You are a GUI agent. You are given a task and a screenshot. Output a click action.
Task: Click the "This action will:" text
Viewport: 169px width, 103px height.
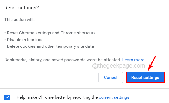[19, 20]
